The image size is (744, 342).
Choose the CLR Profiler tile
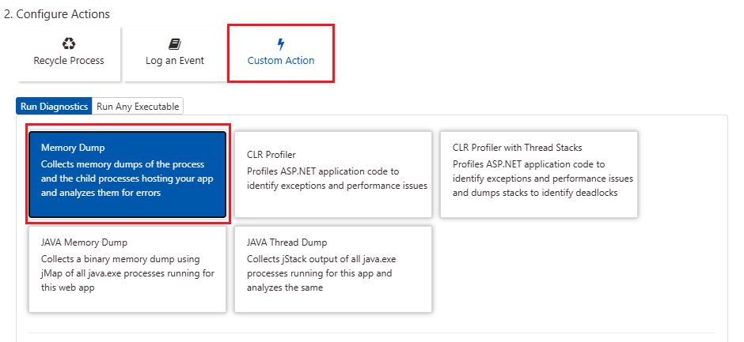tap(333, 175)
